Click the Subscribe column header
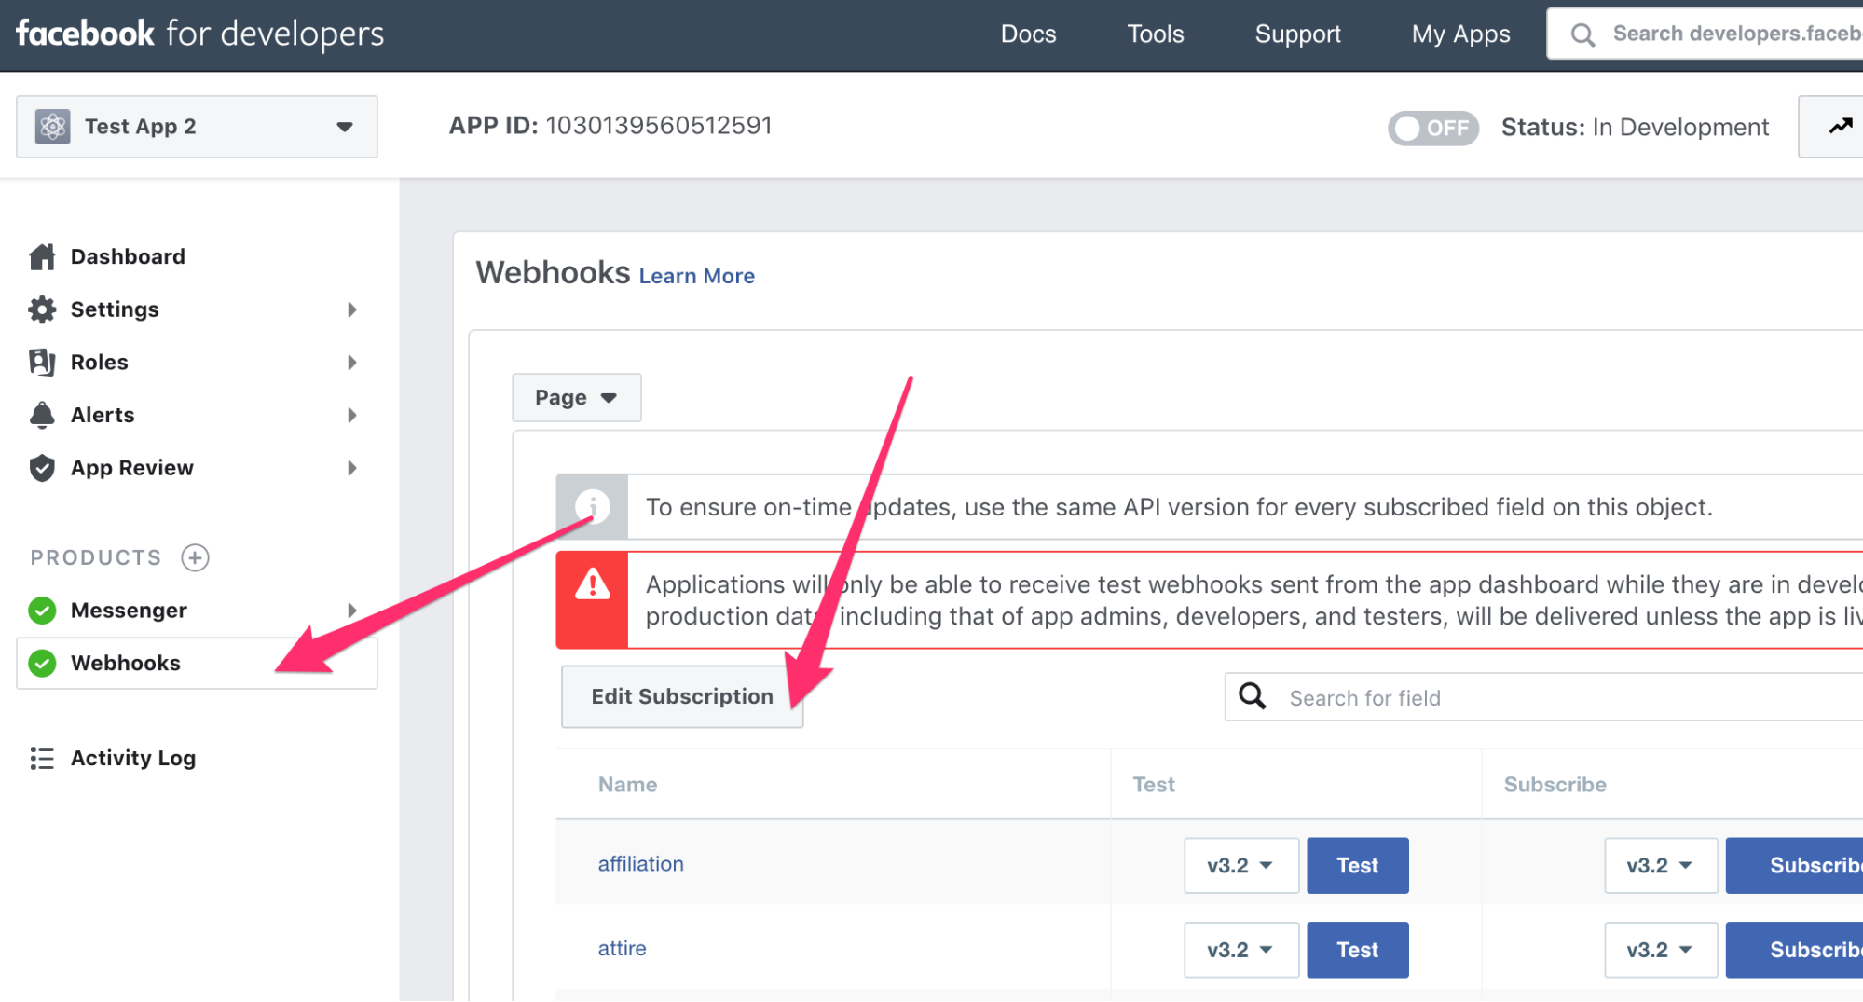Image resolution: width=1863 pixels, height=1002 pixels. click(x=1555, y=785)
